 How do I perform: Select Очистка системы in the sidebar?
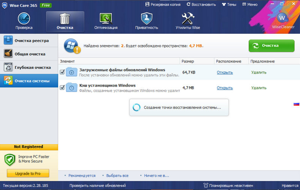29,81
